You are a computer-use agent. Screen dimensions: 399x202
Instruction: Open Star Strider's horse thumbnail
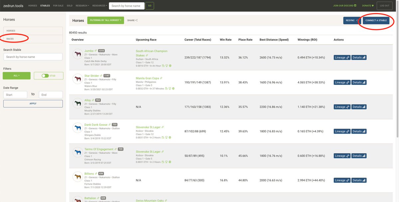78,79
